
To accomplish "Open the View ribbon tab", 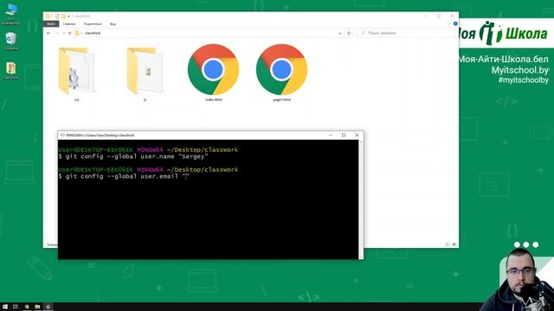I will (113, 24).
